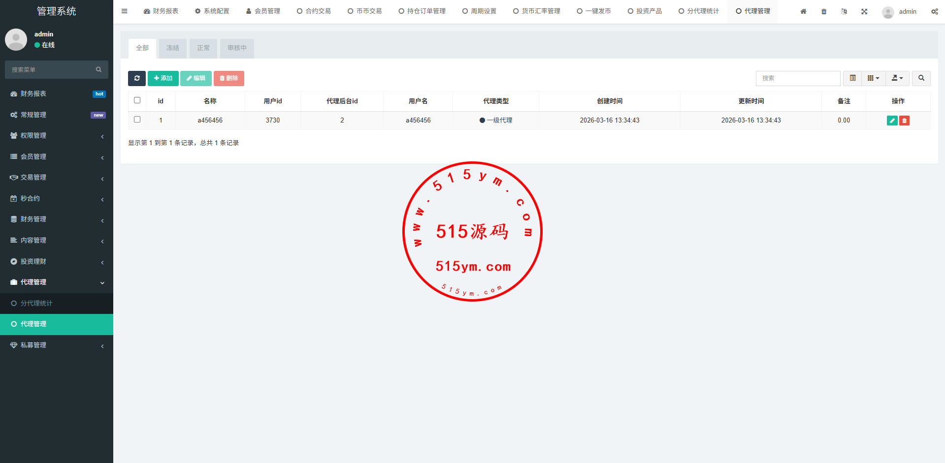Select the checkbox for row a456456
945x463 pixels.
click(x=137, y=120)
